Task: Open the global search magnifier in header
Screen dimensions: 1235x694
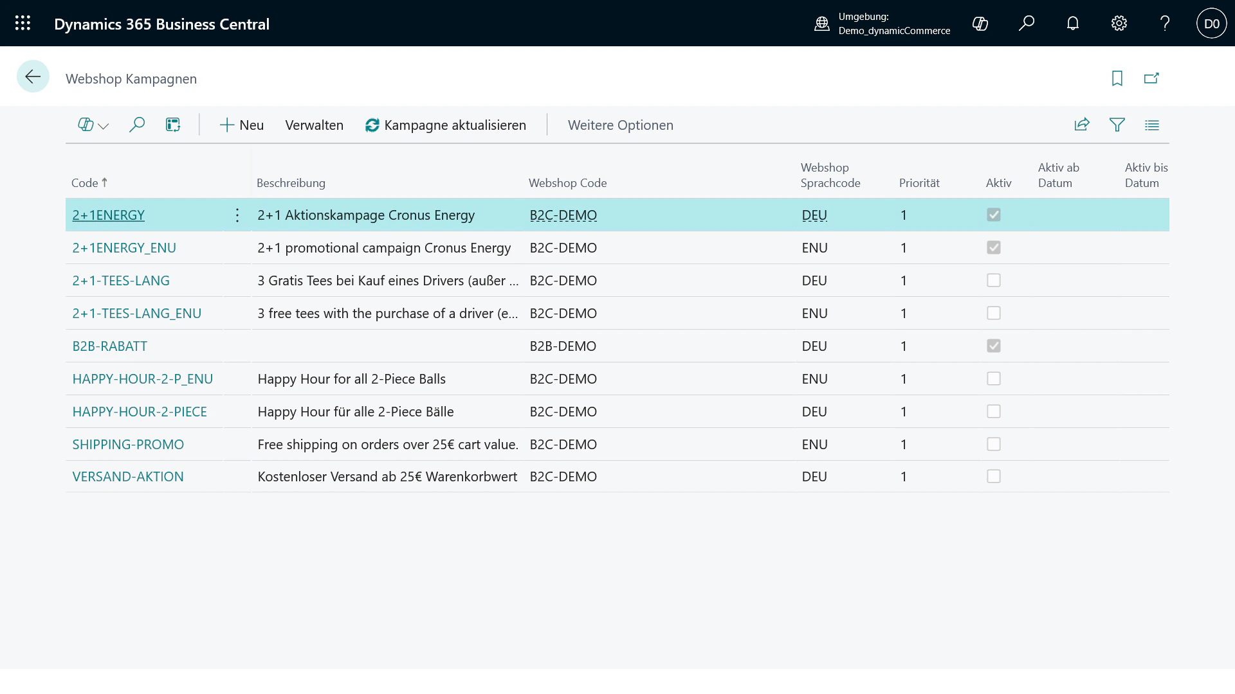Action: [1027, 24]
